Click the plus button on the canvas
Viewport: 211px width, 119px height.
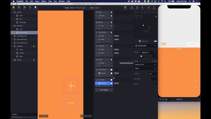(71, 86)
